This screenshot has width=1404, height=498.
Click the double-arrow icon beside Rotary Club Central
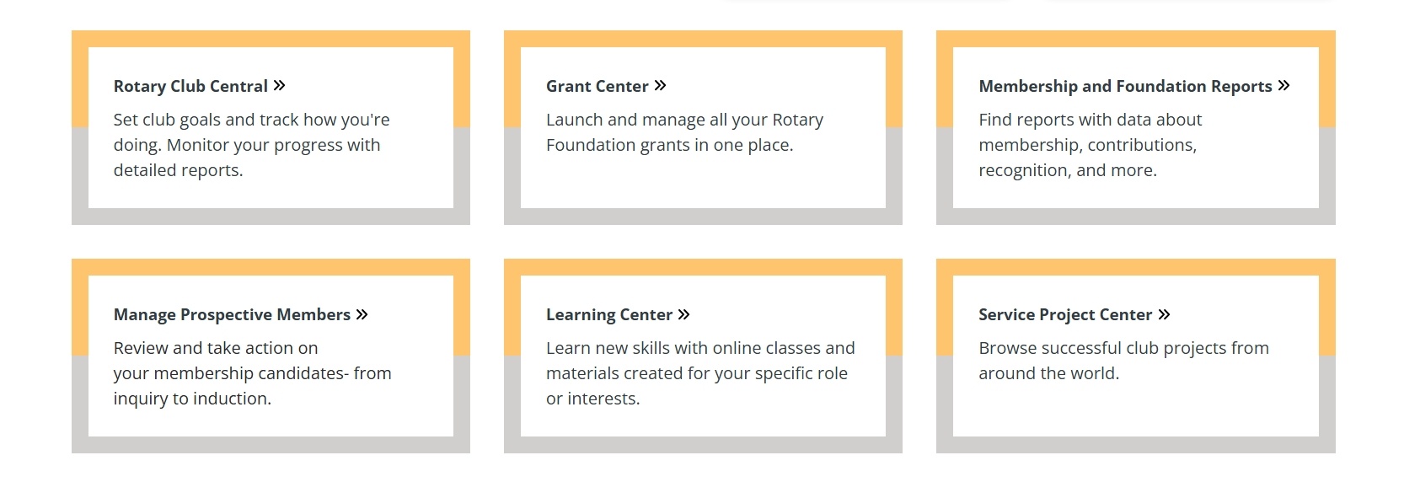(280, 86)
